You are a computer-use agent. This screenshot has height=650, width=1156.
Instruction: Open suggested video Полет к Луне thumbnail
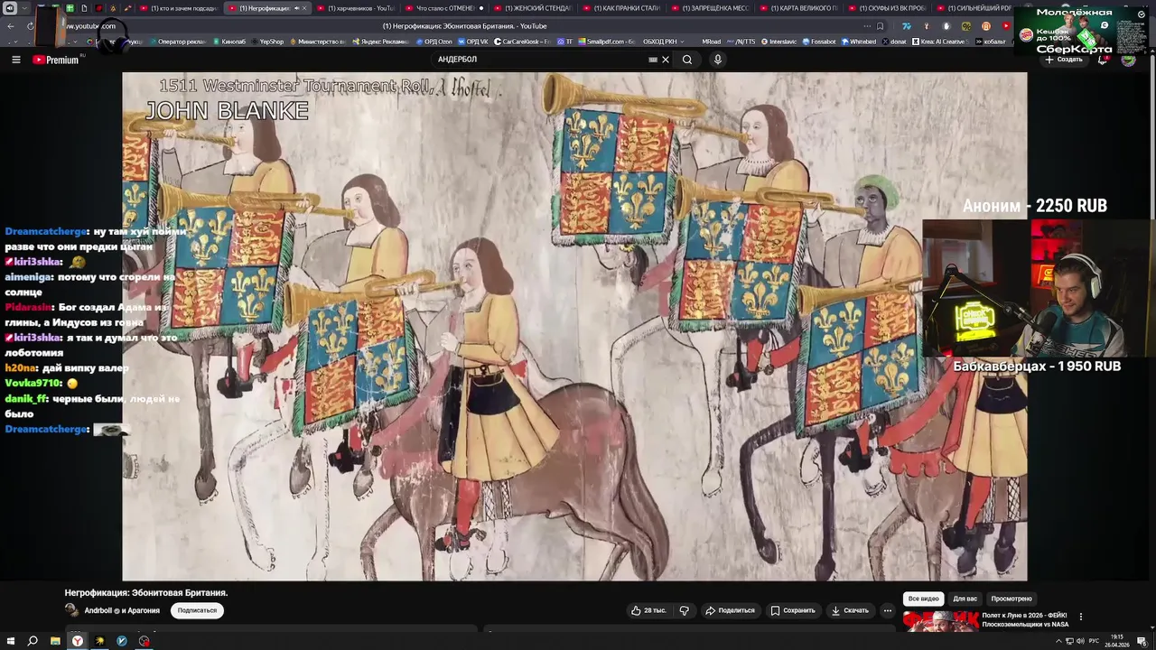939,621
